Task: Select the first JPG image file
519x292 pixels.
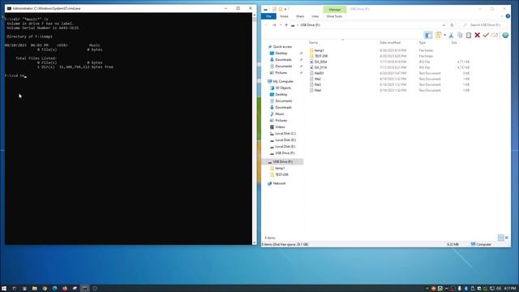Action: (x=321, y=62)
